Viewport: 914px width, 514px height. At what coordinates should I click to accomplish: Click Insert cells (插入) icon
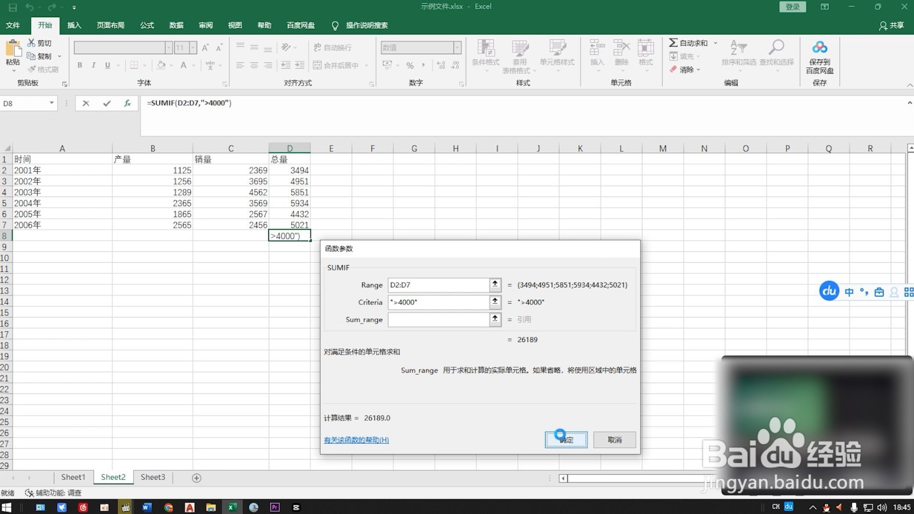(596, 49)
